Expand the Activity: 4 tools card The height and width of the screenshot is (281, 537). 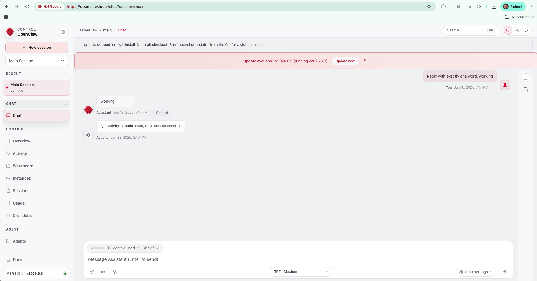tap(141, 126)
